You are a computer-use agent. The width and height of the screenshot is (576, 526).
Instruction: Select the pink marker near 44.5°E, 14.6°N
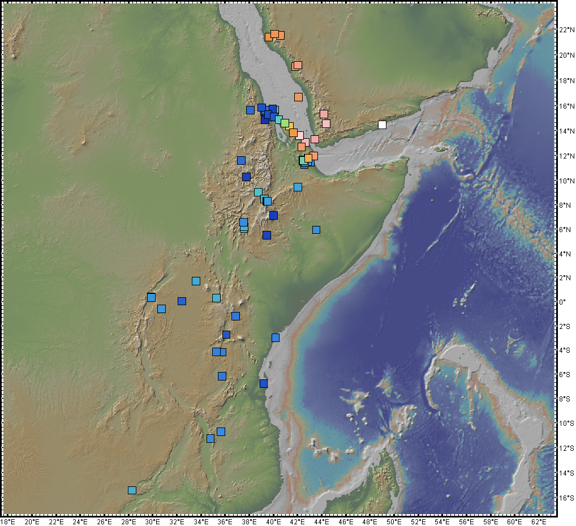(x=326, y=123)
